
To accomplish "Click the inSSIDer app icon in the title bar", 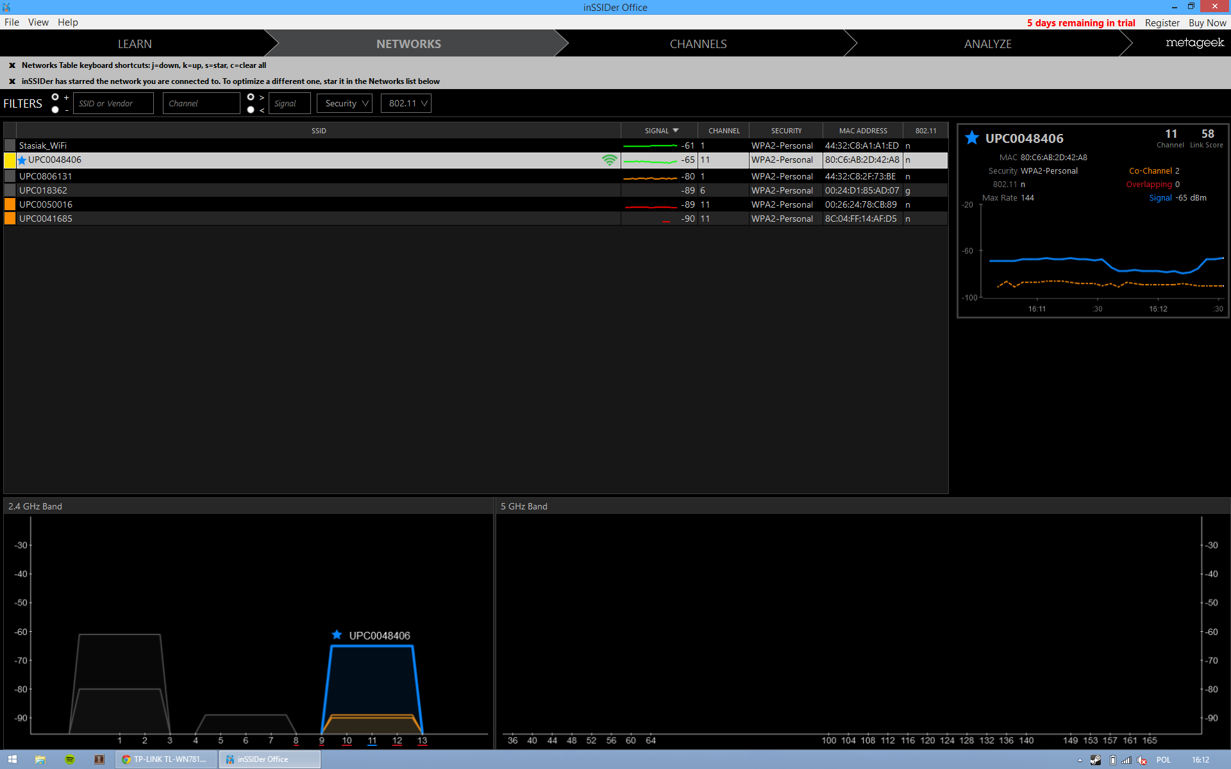I will [x=6, y=7].
